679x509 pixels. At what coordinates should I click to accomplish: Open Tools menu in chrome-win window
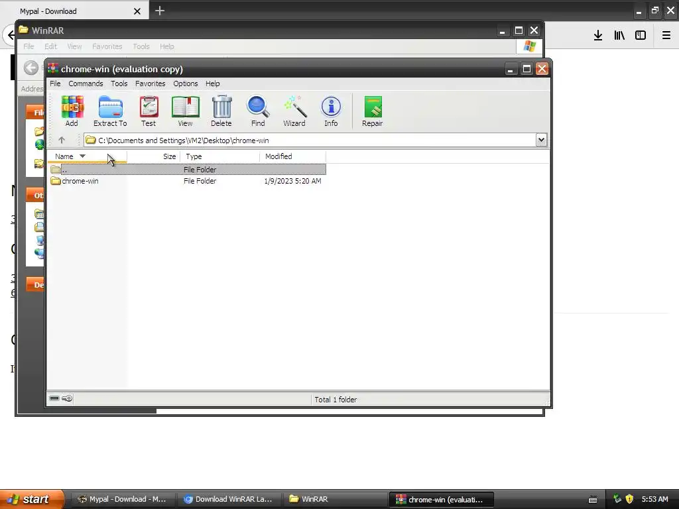click(x=119, y=84)
